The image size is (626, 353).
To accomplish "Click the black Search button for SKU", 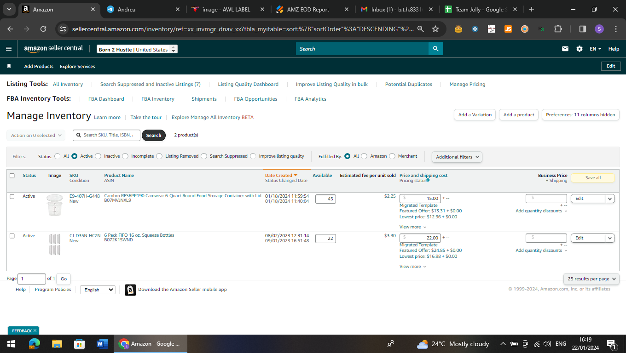I will (154, 135).
